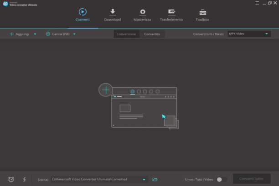
Task: Expand the Aggiungi dropdown arrow
Action: tap(35, 34)
